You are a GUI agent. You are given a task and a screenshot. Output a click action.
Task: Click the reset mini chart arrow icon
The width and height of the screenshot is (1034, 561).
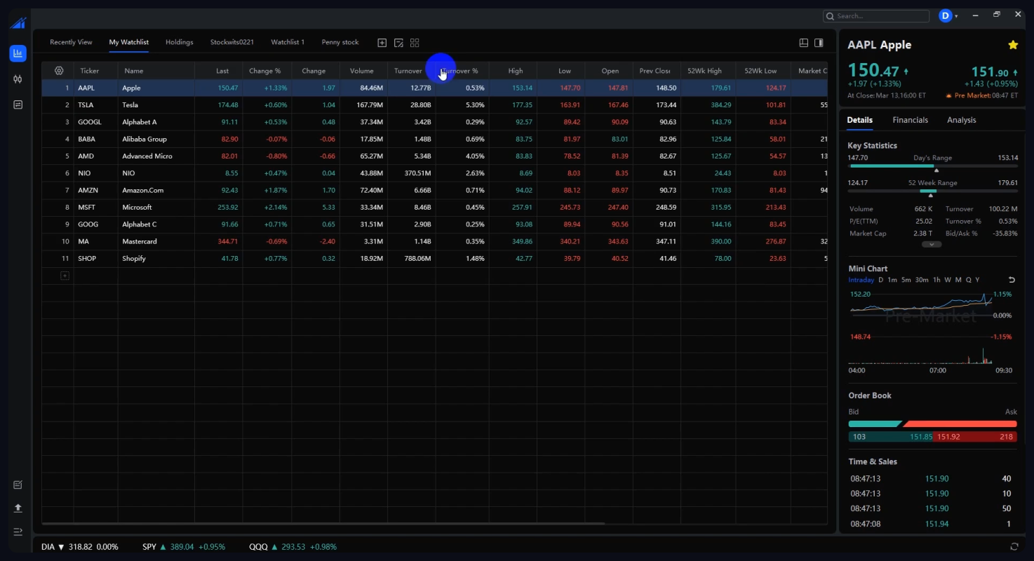pyautogui.click(x=1012, y=280)
